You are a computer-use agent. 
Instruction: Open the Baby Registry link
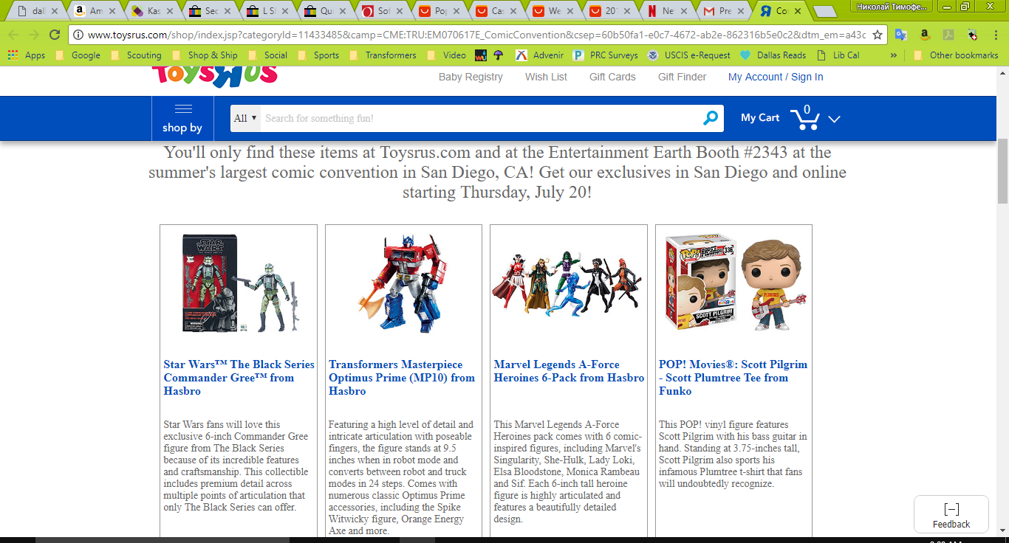tap(471, 77)
